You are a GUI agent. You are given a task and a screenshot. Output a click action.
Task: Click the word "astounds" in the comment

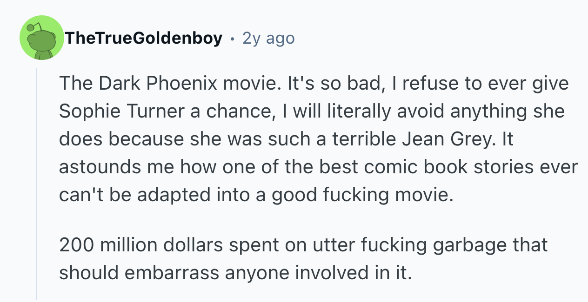pyautogui.click(x=99, y=167)
